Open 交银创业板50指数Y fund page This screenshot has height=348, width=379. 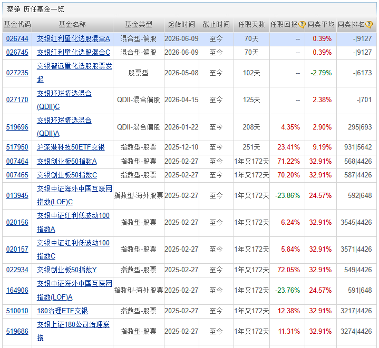[x=67, y=270]
